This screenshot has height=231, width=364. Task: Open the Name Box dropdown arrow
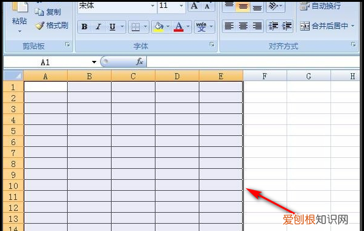94,62
